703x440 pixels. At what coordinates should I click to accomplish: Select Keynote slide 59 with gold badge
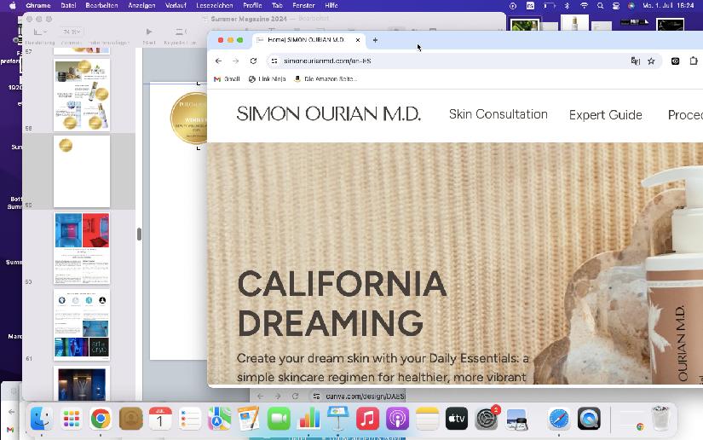(x=82, y=171)
